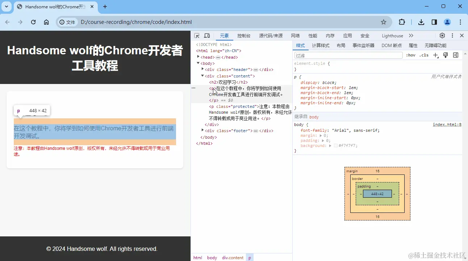Switch to the 计算样式 subtab
Screen dimensions: 468x261
coord(321,46)
